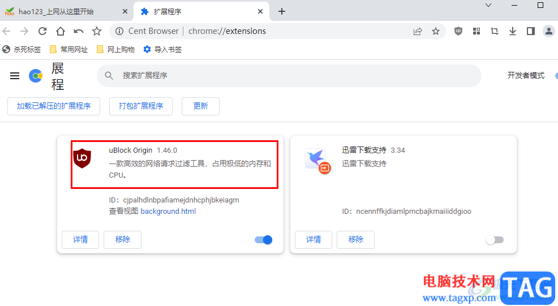
Task: Go forward with the forward arrow
Action: click(24, 31)
